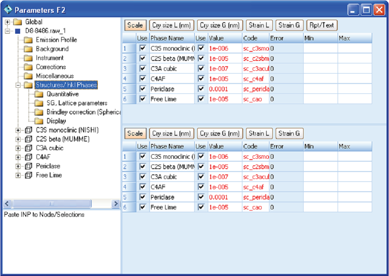389x276 pixels.
Task: Select the bottom Scale tab
Action: coord(135,133)
